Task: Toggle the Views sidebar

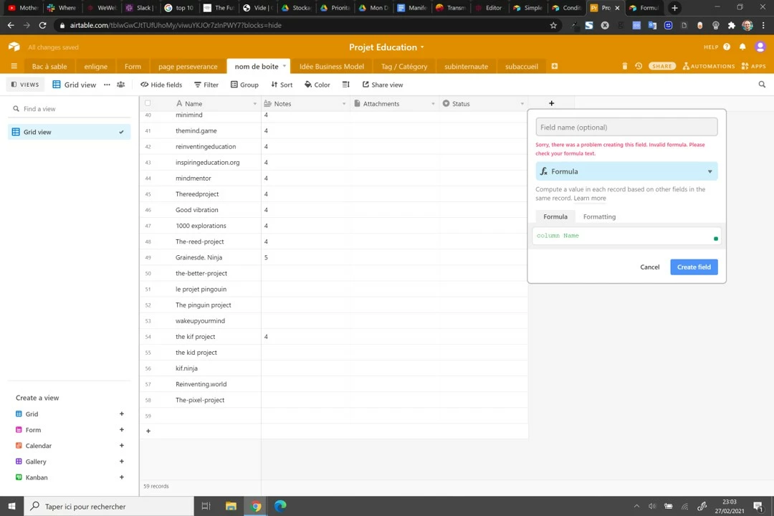Action: tap(25, 85)
